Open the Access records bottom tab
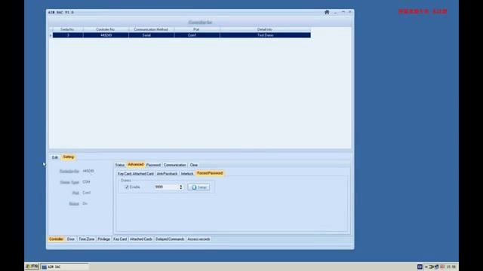Screen dimensions: 483x271 198,239
